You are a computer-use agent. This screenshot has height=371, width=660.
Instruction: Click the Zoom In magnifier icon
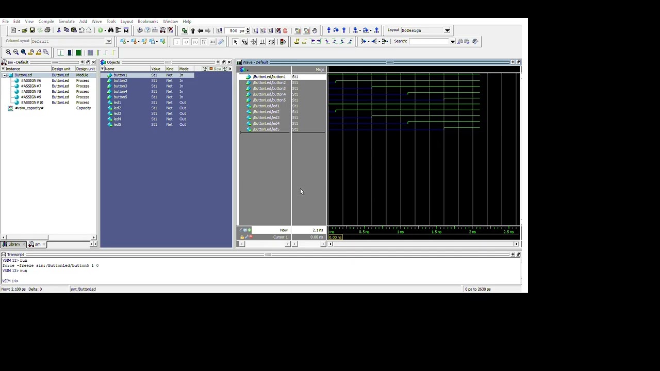click(8, 52)
